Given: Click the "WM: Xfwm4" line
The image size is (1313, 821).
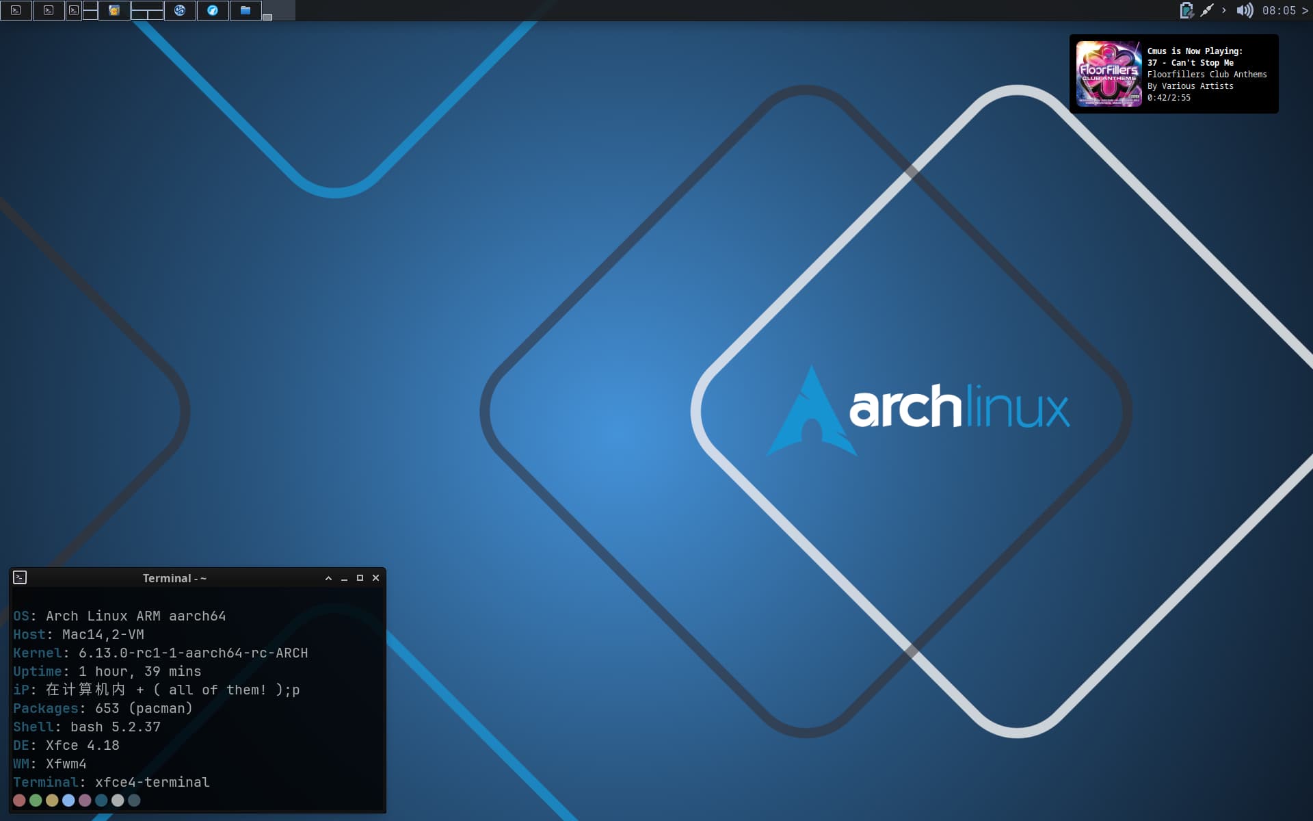Looking at the screenshot, I should point(50,764).
